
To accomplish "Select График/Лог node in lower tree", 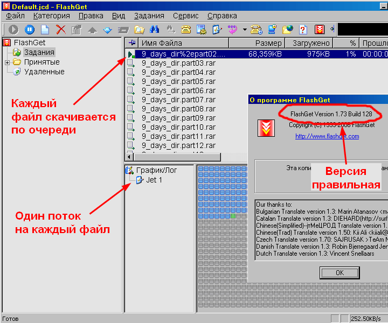I will (156, 170).
